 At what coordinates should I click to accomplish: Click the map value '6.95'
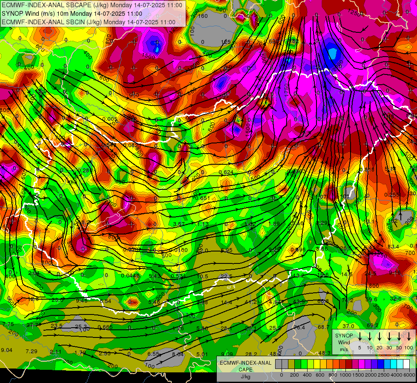click(226, 250)
